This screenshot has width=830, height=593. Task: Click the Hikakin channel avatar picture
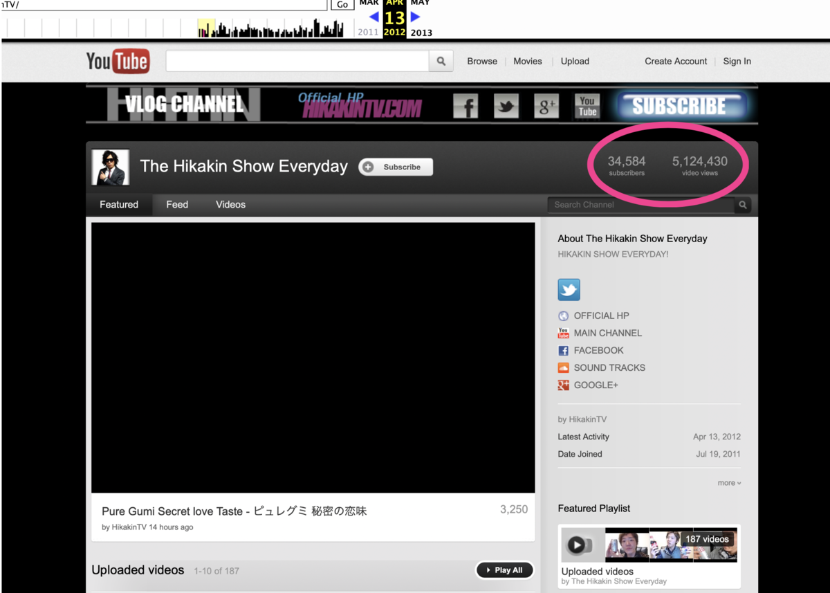click(x=111, y=167)
